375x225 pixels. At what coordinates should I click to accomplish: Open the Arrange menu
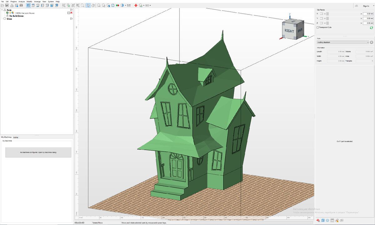point(37,2)
